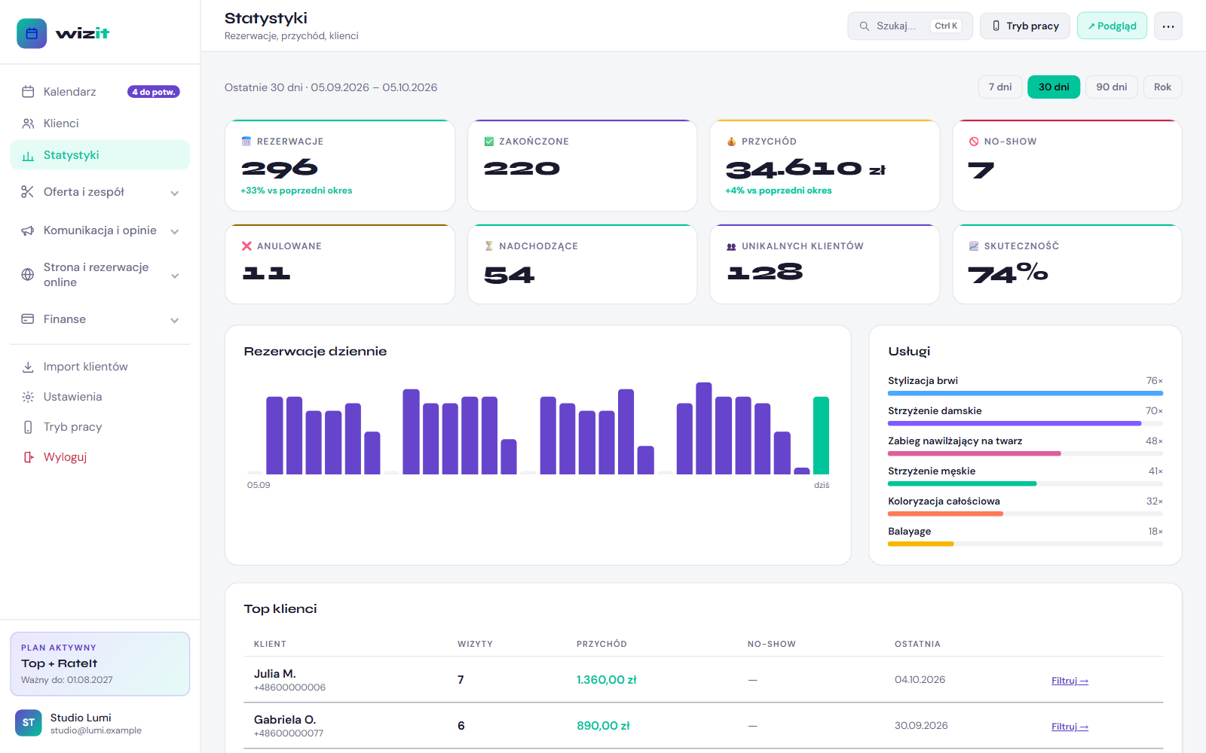
Task: Open the Podgląd preview button
Action: (x=1112, y=26)
